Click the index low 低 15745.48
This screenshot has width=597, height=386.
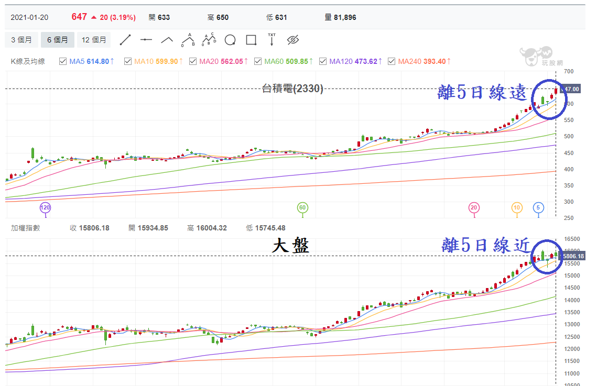265,228
